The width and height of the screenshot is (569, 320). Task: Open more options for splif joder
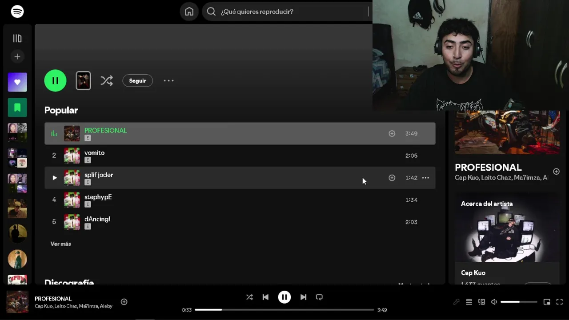point(425,178)
